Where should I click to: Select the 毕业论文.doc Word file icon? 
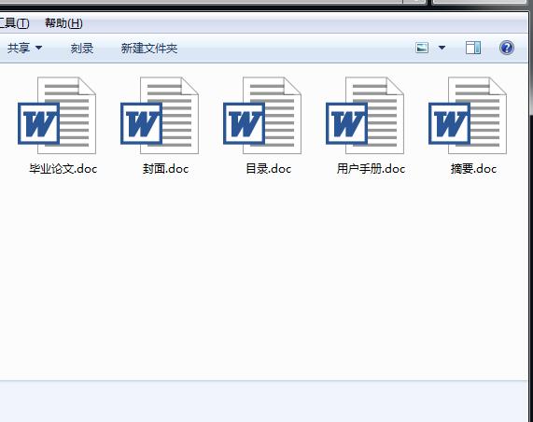(57, 115)
